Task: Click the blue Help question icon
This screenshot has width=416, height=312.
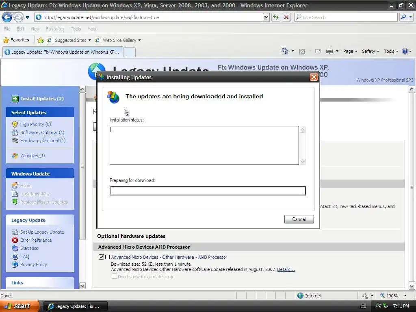Action: tap(405, 51)
